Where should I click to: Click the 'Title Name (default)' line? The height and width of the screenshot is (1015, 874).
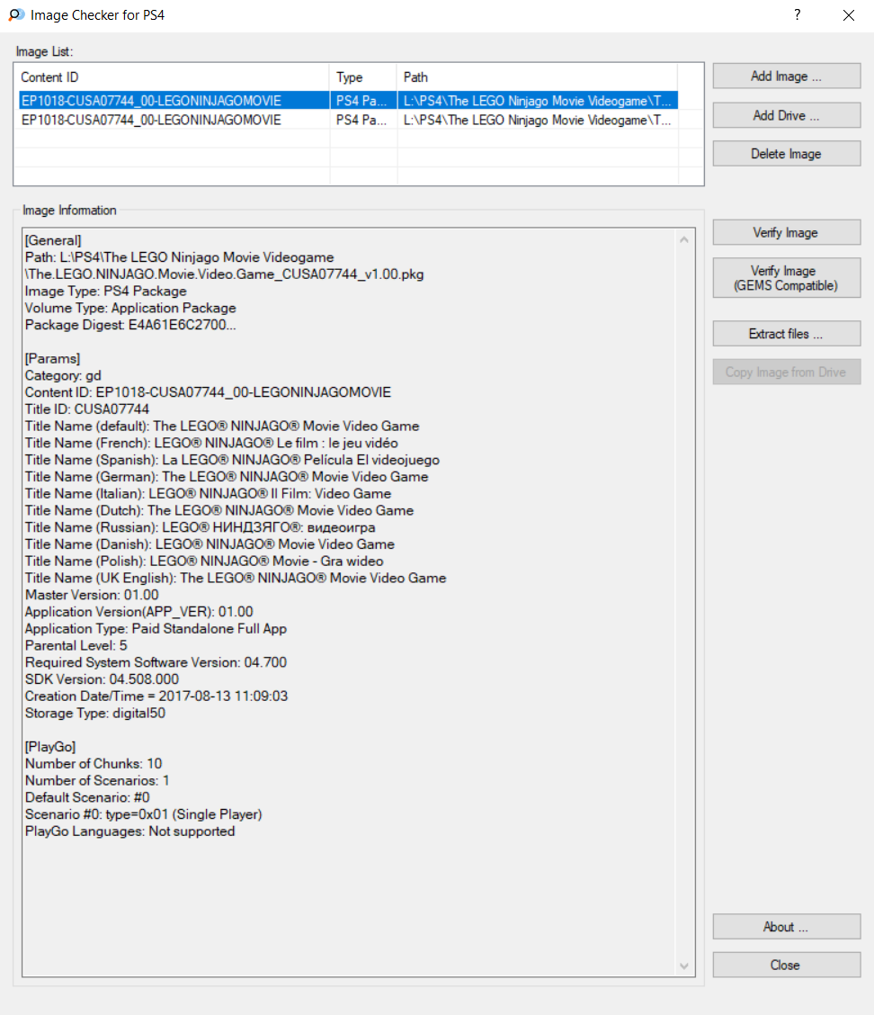click(x=222, y=426)
